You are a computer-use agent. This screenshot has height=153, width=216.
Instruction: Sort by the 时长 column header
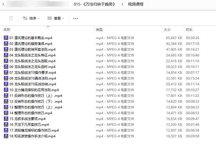[x=189, y=30]
